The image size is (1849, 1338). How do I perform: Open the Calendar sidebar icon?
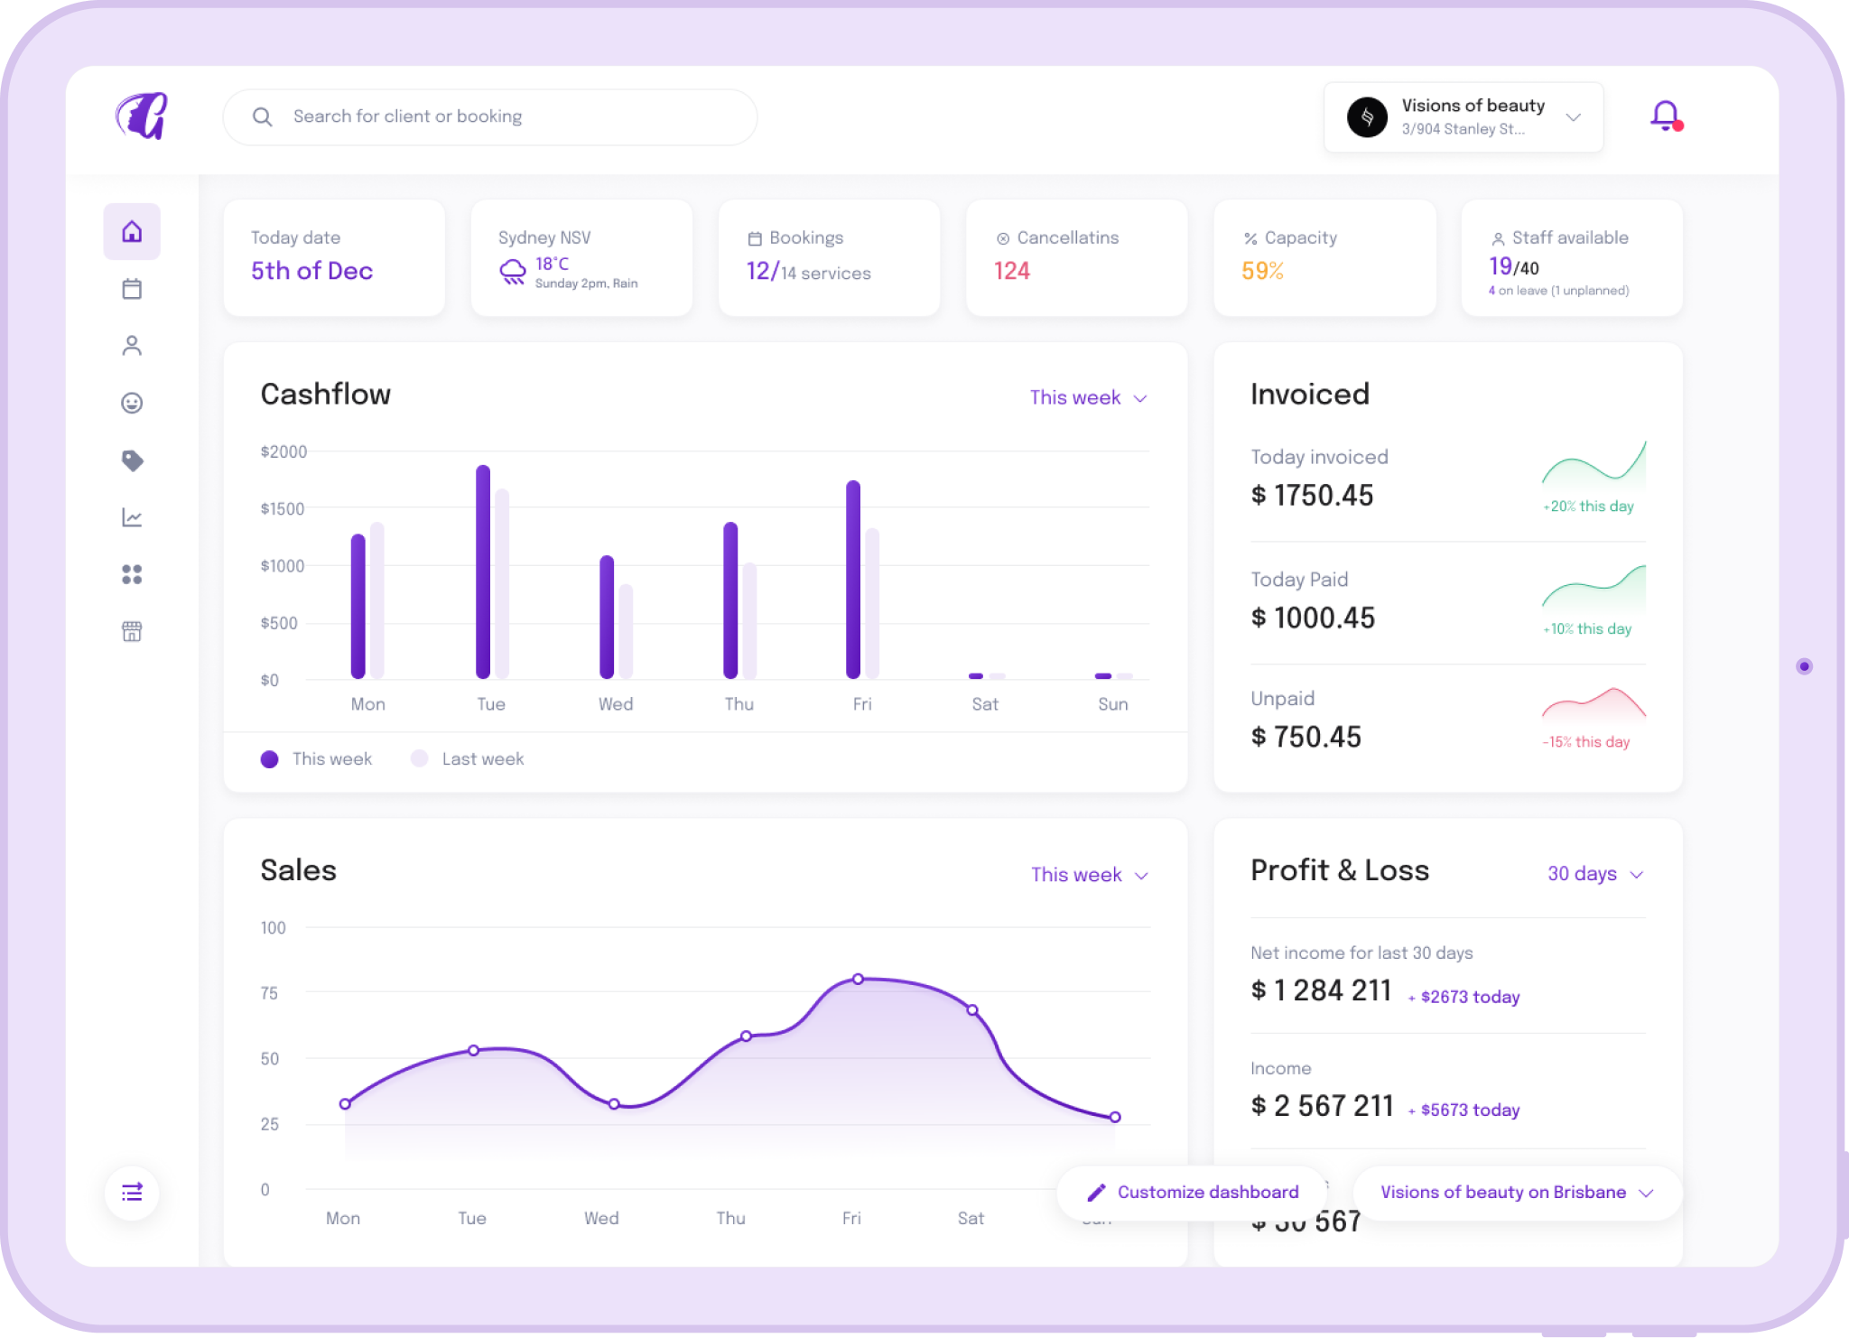point(132,289)
